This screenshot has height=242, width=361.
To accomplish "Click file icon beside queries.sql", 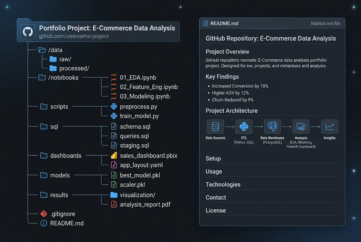I will click(114, 136).
